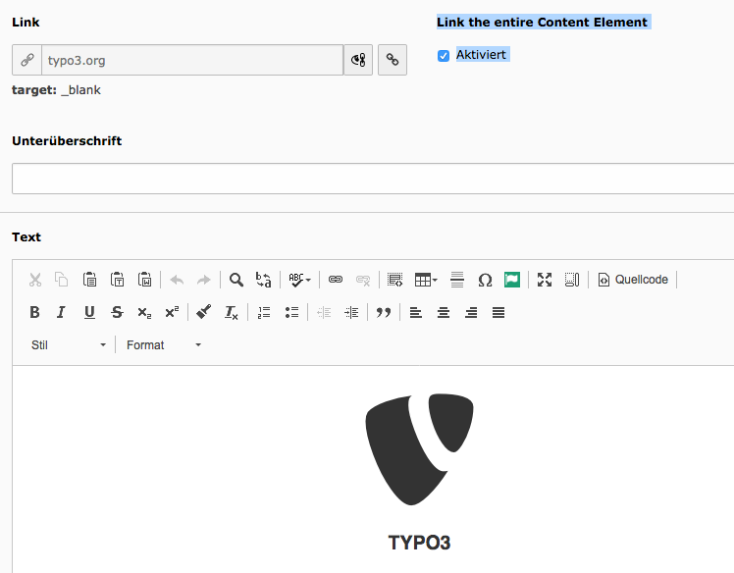Click the toggle button after link field

[x=358, y=60]
